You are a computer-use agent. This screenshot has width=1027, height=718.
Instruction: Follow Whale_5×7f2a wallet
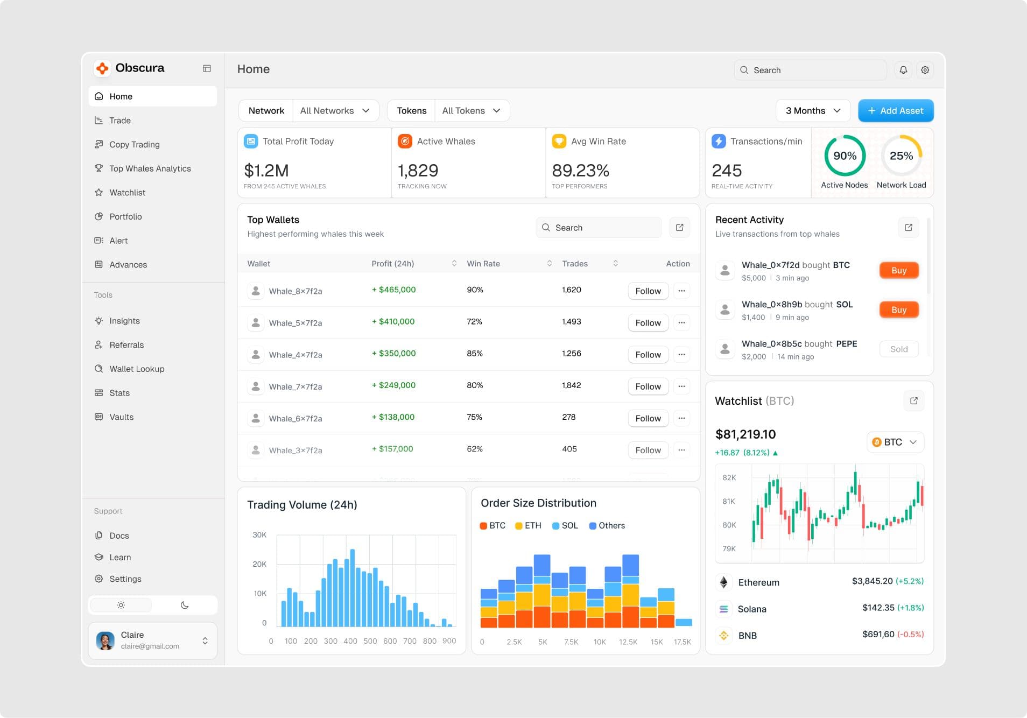(x=648, y=323)
